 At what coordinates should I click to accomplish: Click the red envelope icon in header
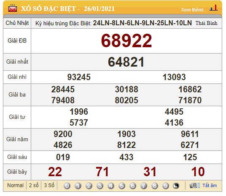pos(13,8)
